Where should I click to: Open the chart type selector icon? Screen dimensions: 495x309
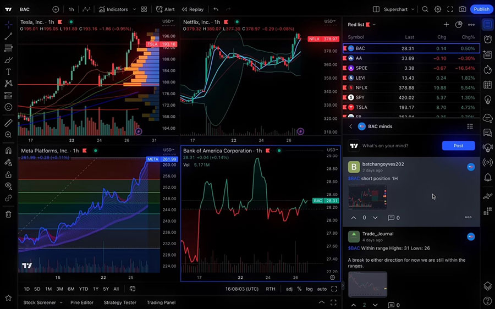86,9
